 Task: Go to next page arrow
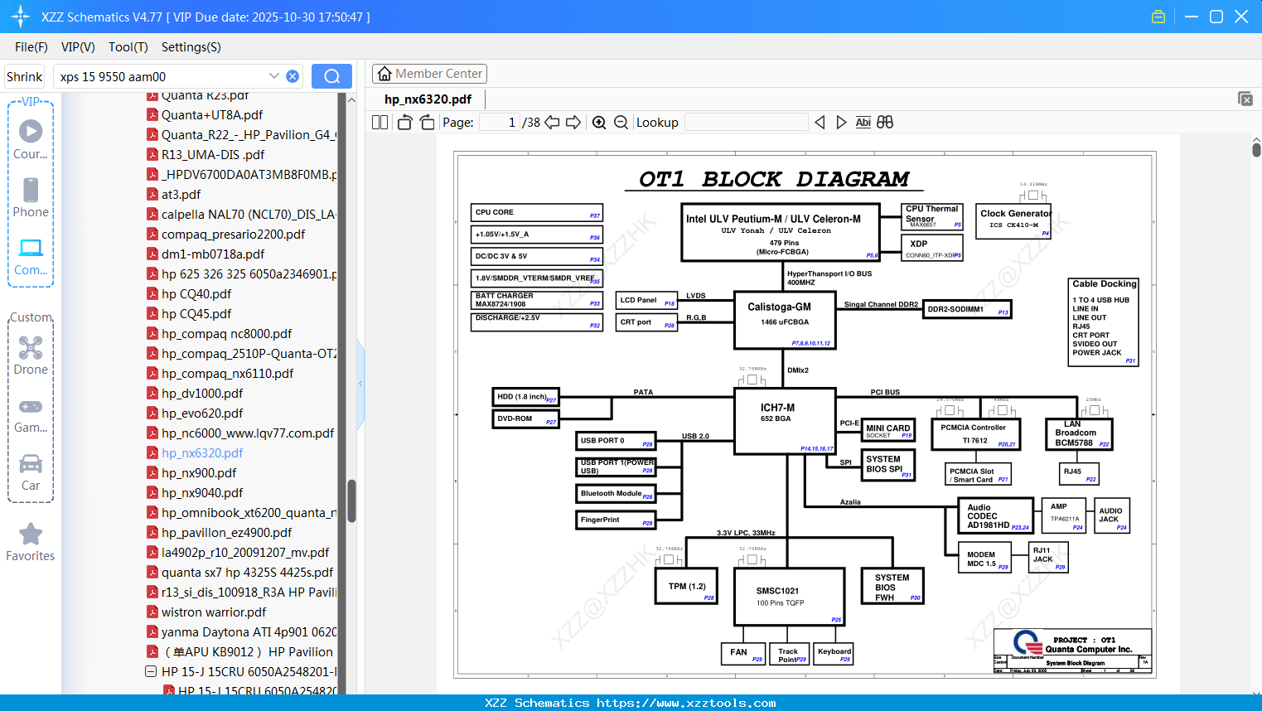pos(573,122)
